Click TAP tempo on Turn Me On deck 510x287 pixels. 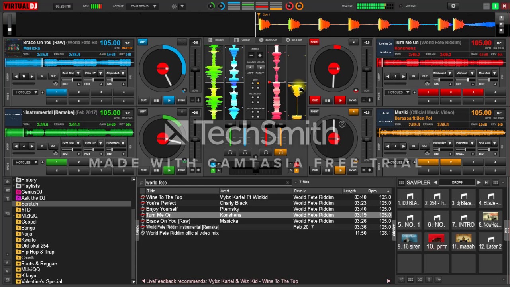click(498, 43)
